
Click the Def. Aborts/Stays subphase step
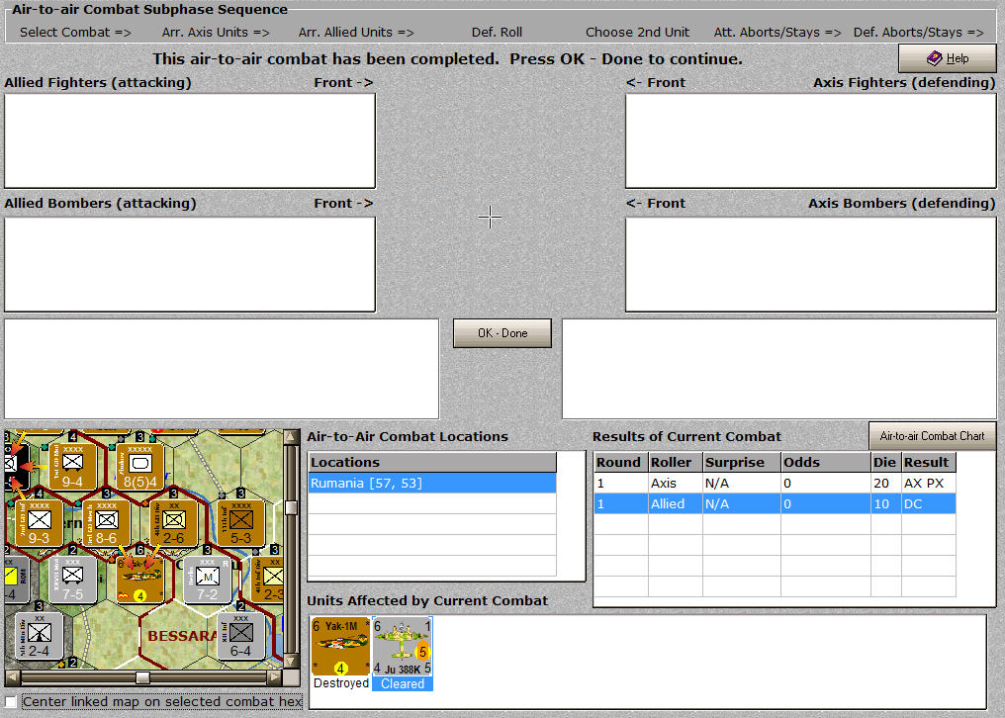[918, 32]
